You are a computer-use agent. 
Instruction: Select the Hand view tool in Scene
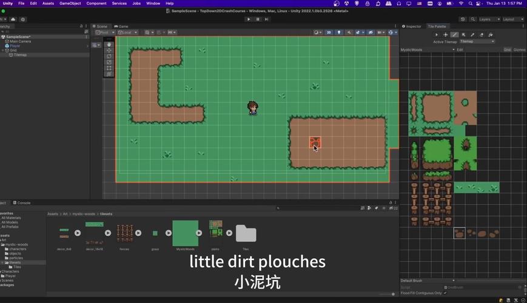click(x=109, y=44)
